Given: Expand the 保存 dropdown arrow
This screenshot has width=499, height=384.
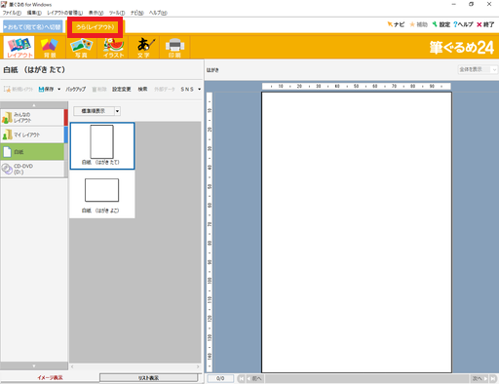Looking at the screenshot, I should [x=59, y=89].
